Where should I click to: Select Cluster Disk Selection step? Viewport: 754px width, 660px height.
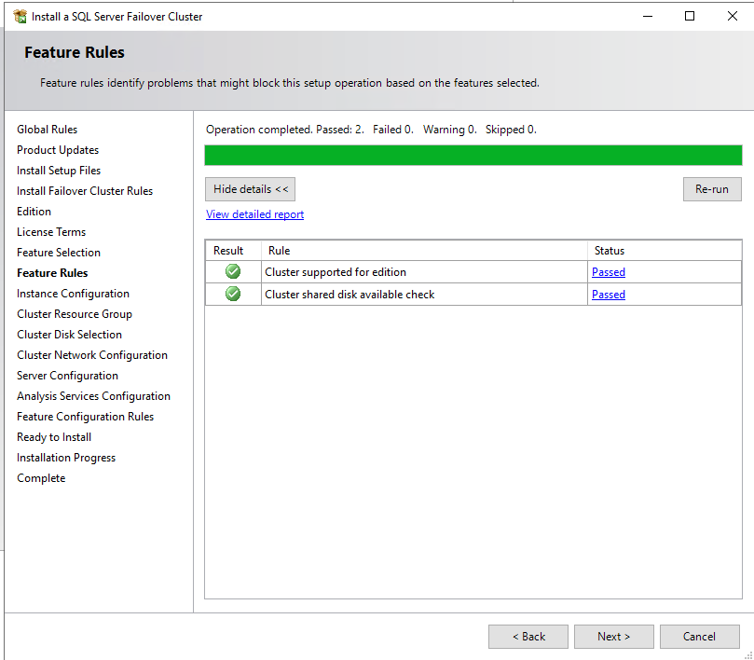coord(69,335)
